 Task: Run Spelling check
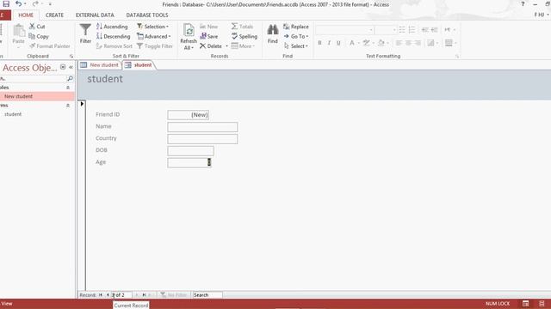(245, 36)
